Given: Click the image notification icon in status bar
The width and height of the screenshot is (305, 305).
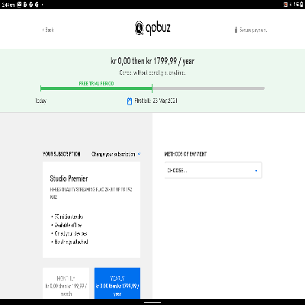Looking at the screenshot, I should coord(19,5).
